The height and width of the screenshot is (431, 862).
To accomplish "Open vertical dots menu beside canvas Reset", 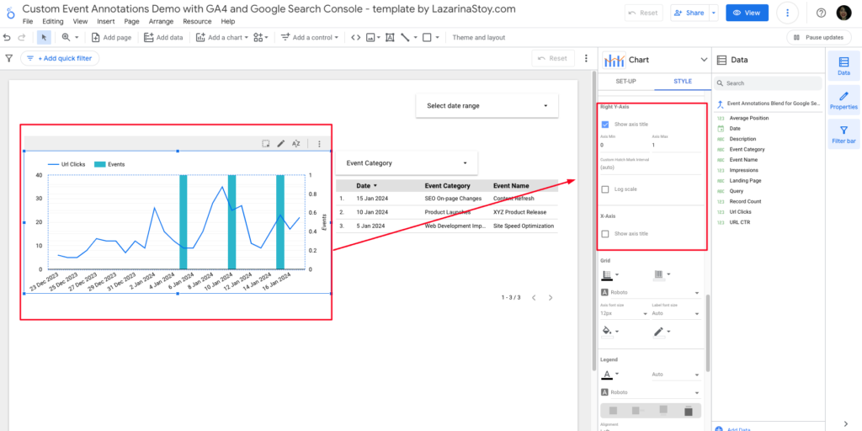I will pyautogui.click(x=586, y=58).
